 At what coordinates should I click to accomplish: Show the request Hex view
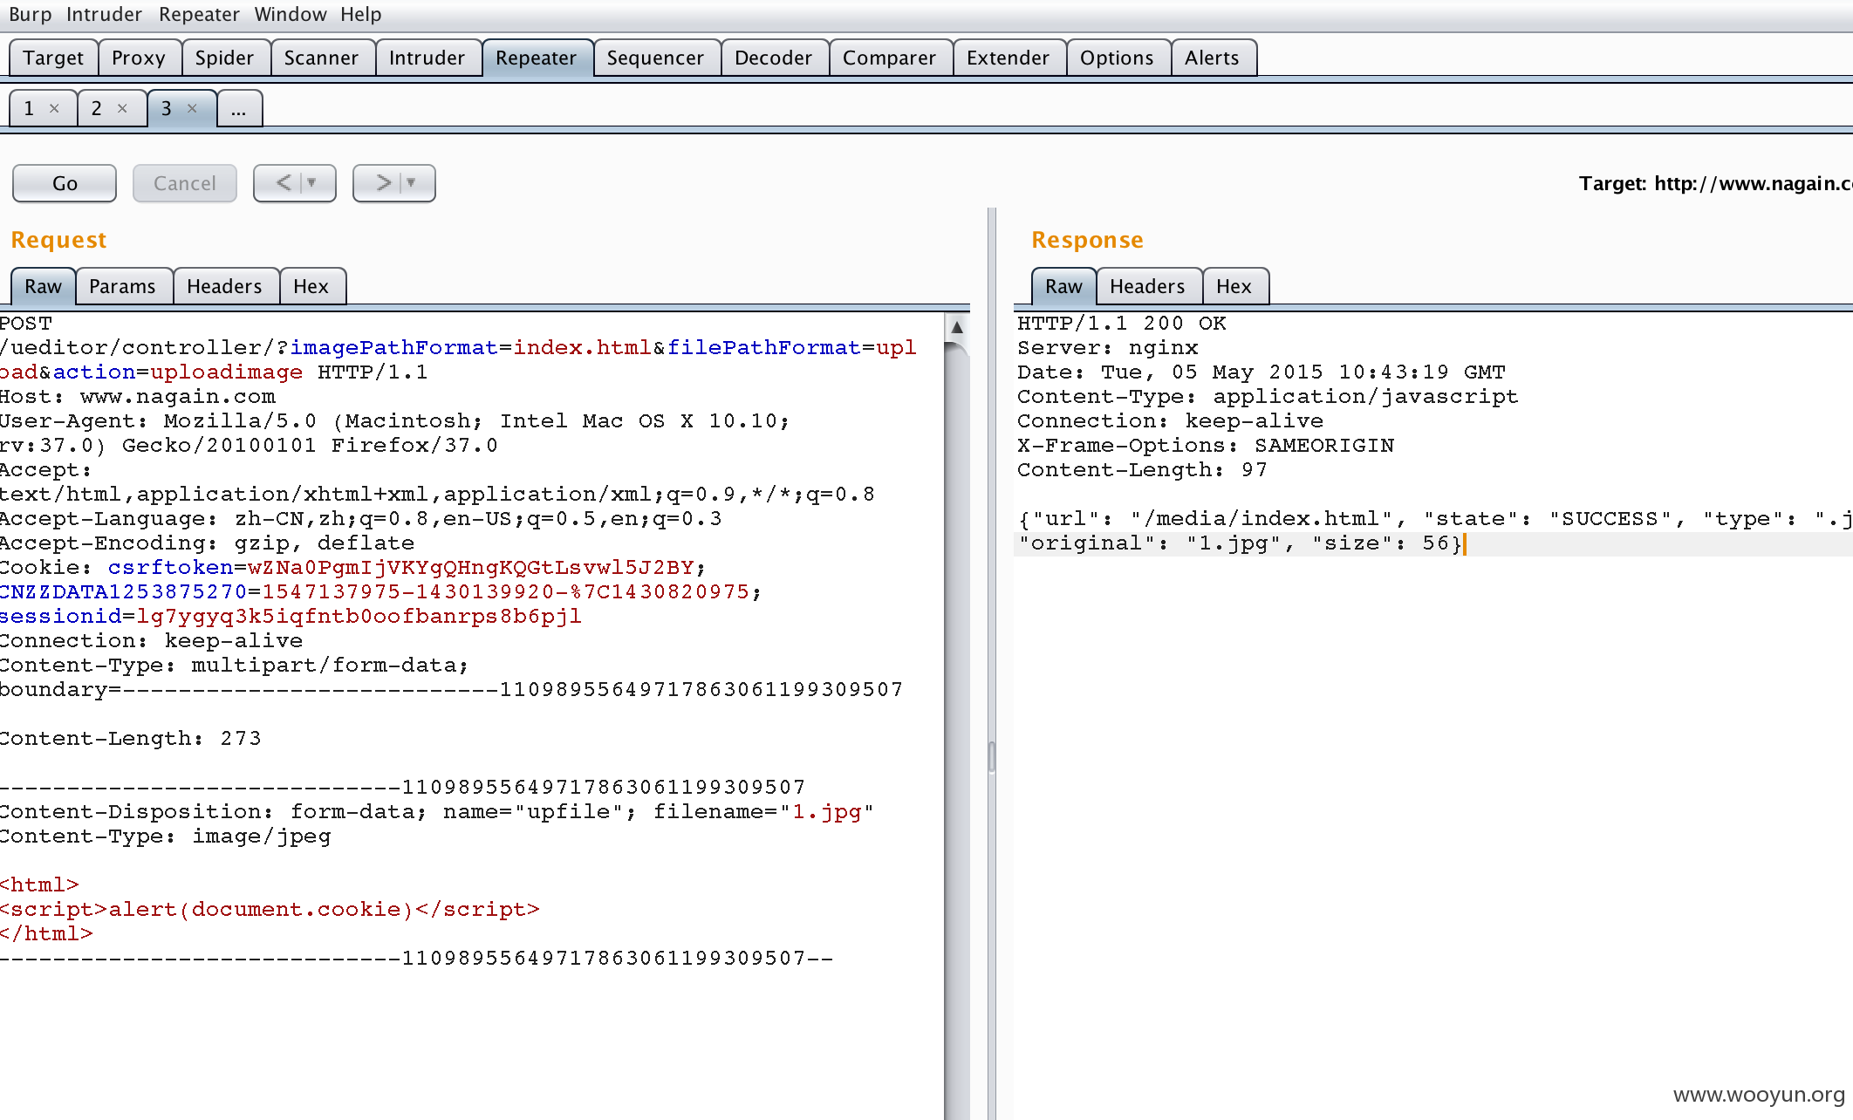311,286
